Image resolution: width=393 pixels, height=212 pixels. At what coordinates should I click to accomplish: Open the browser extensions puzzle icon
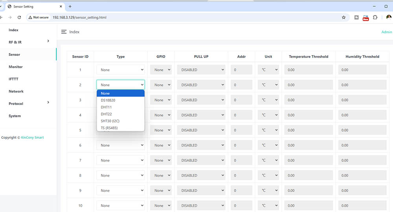pos(375,17)
